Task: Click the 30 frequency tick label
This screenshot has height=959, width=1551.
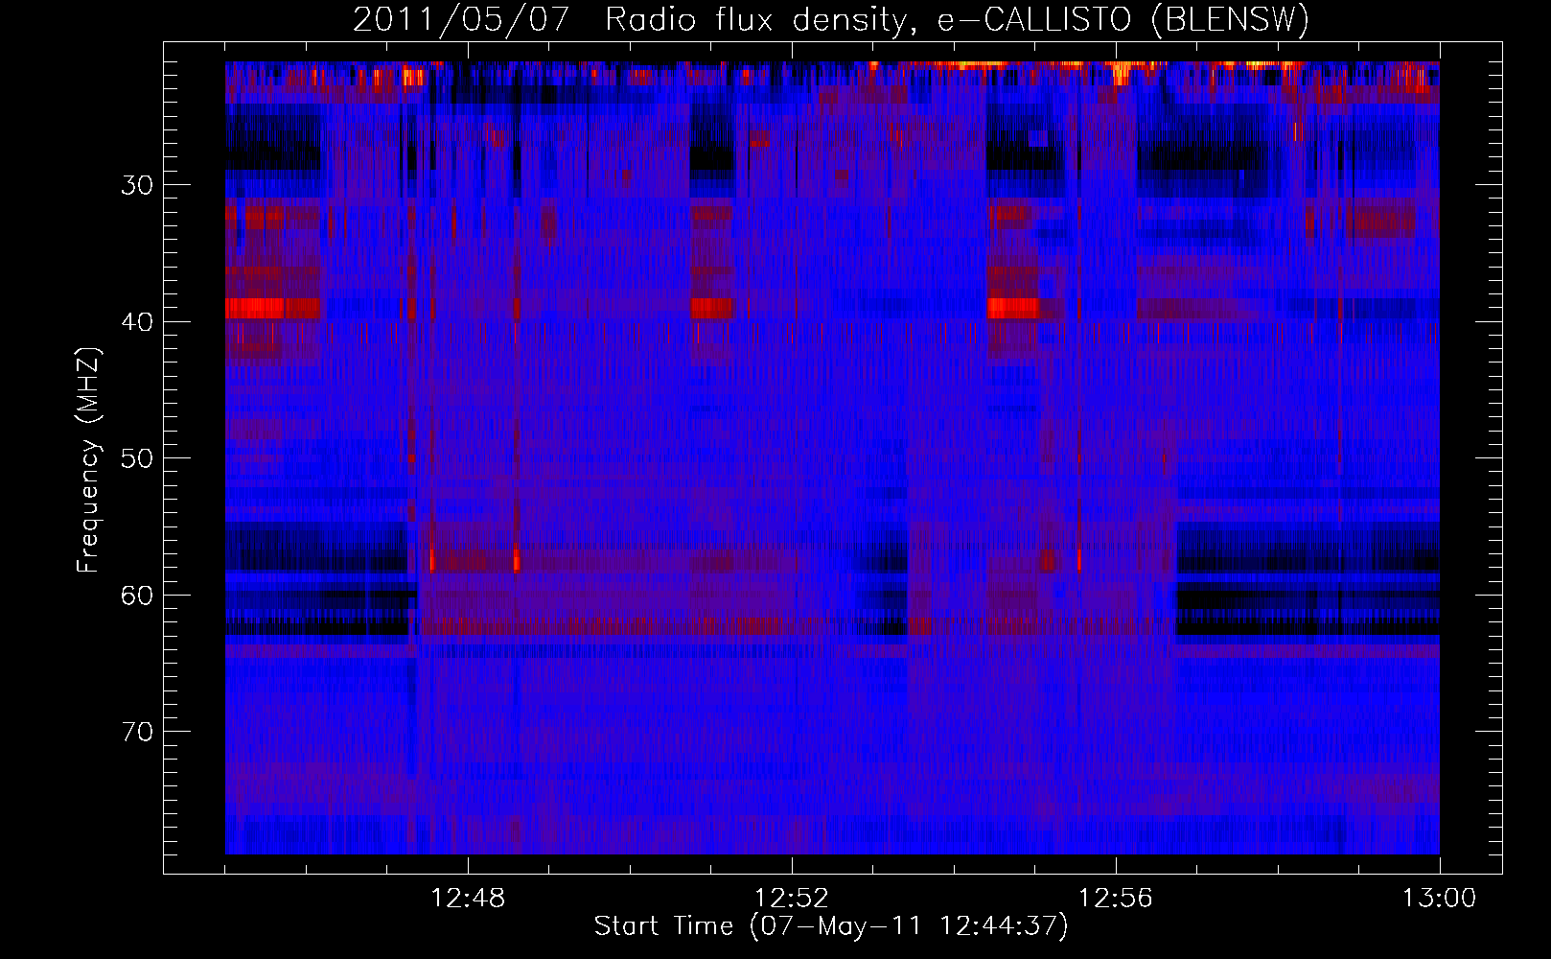Action: point(137,185)
